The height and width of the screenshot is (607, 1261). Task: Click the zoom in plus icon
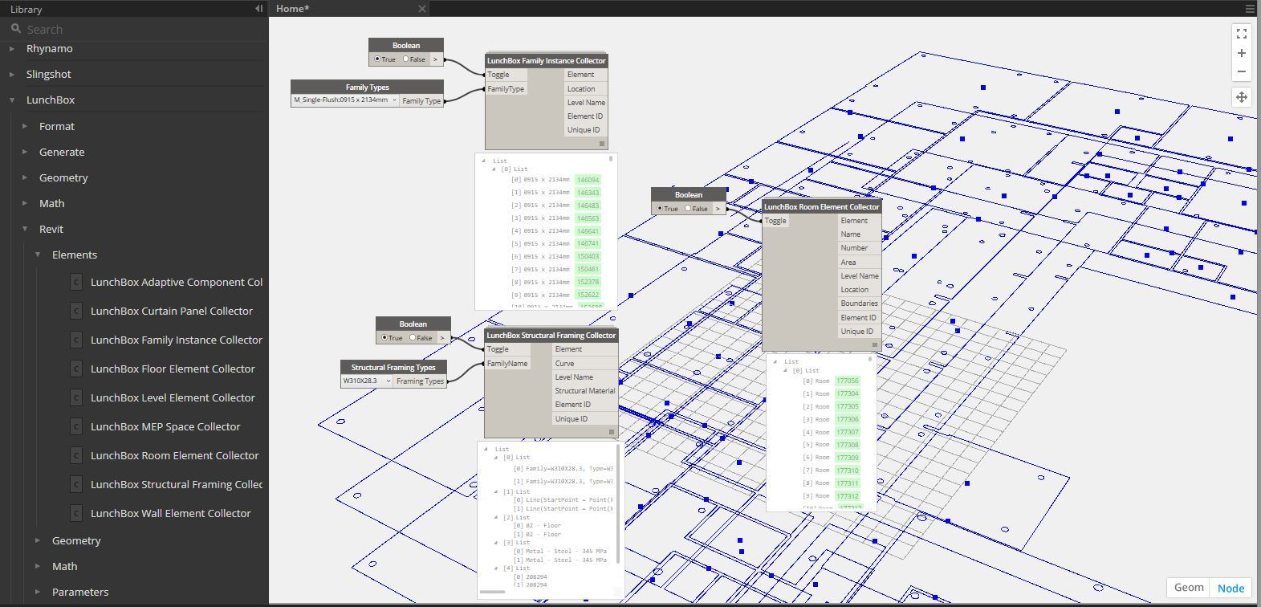pos(1241,53)
